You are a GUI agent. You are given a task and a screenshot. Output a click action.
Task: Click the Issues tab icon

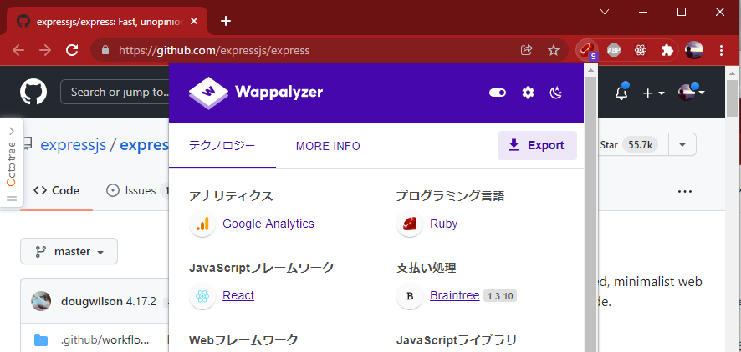(x=112, y=190)
